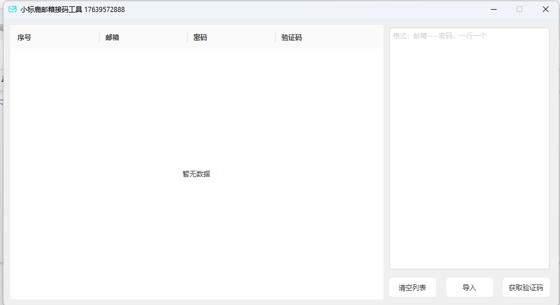Click the phone number 17639572888 in title bar
Viewport: 560px width, 305px height.
(105, 10)
